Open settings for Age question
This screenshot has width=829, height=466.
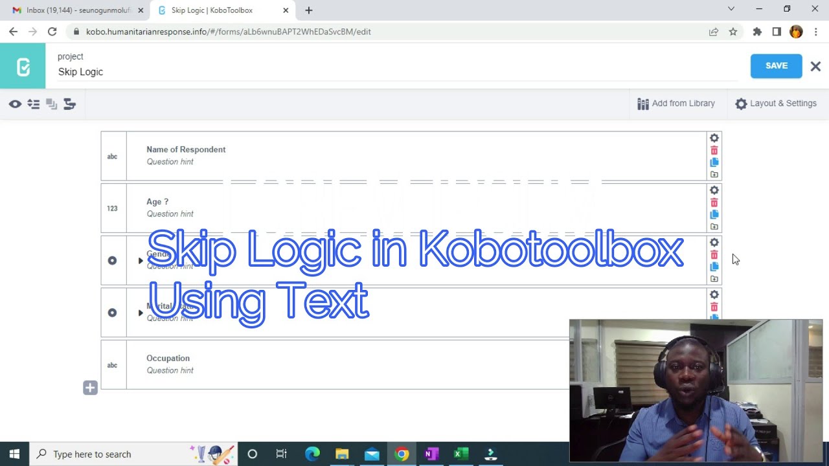coord(714,190)
